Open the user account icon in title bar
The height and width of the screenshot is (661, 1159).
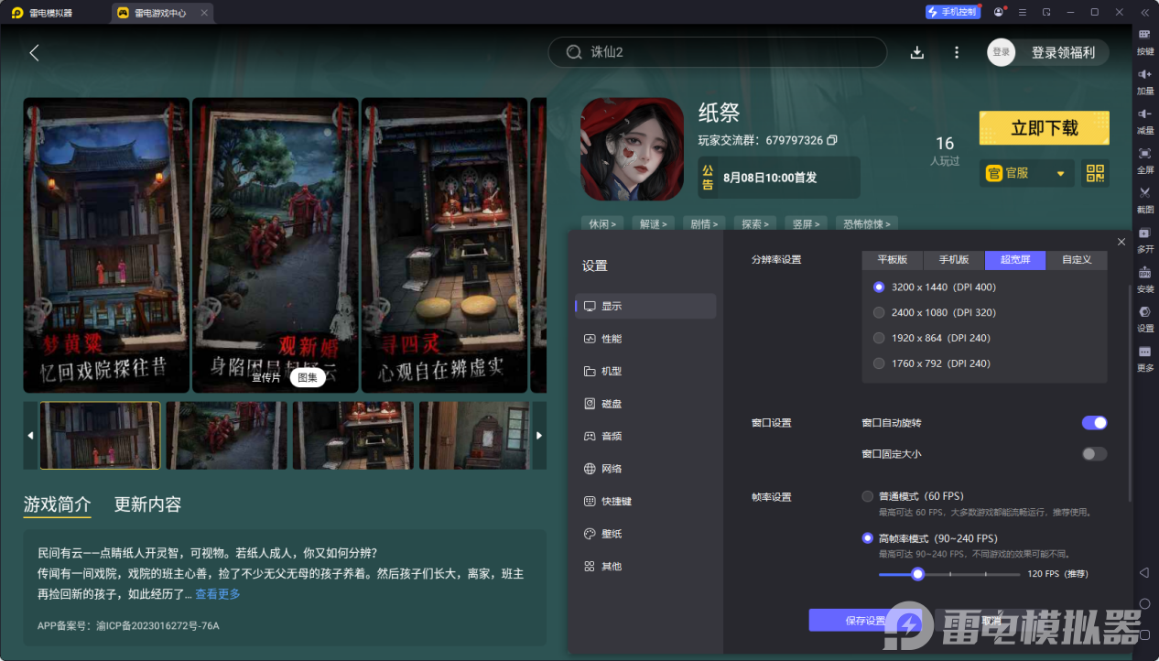998,12
